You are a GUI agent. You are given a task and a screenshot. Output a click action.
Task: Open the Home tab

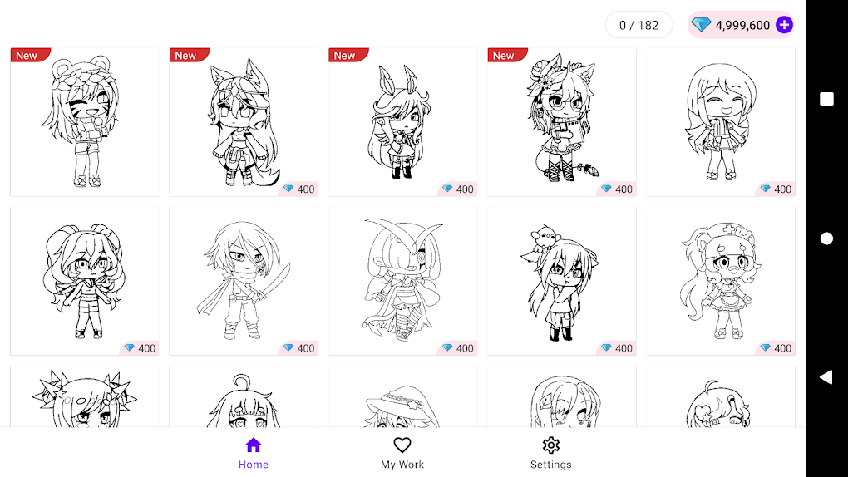(253, 453)
